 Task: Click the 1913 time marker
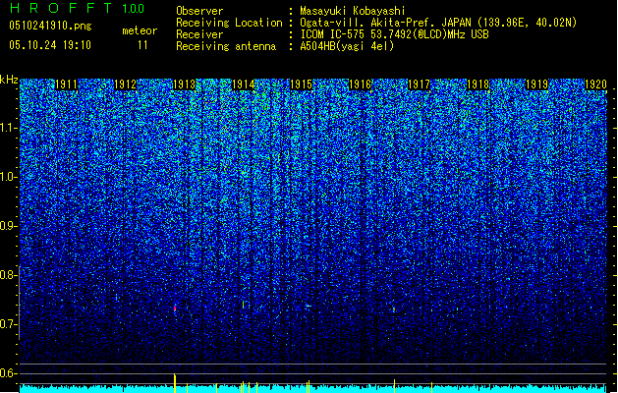pyautogui.click(x=184, y=84)
